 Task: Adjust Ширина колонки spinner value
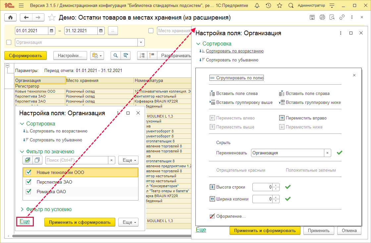point(276,199)
